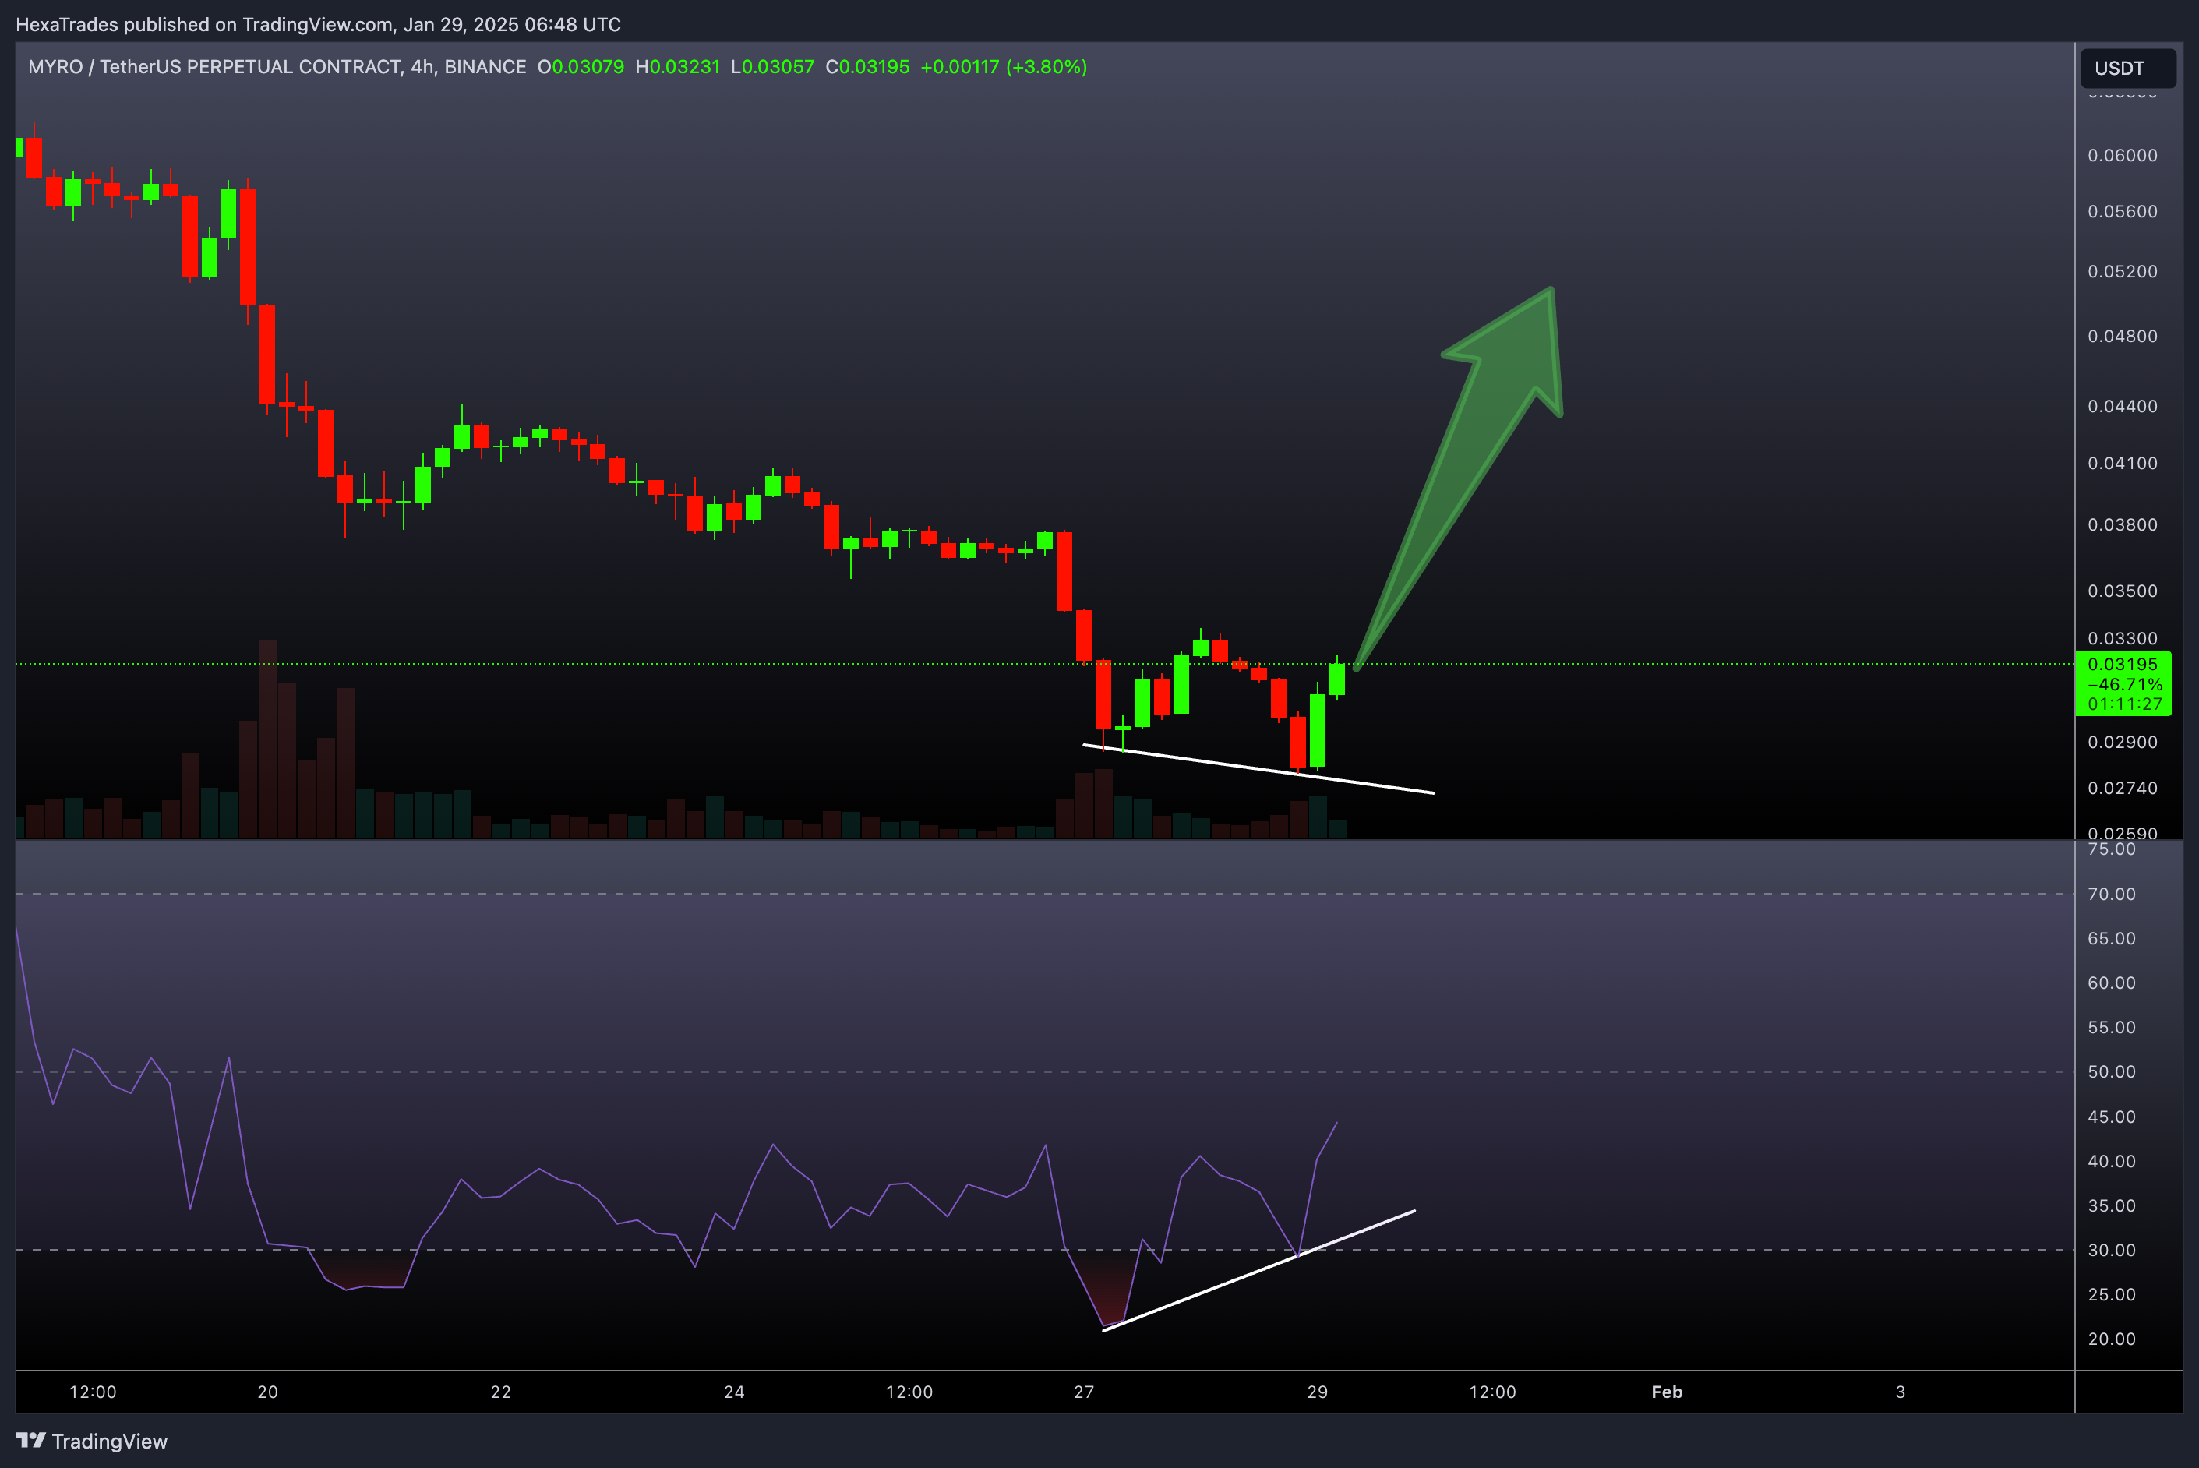Click the 27 date label on time axis
2199x1468 pixels.
point(1084,1392)
